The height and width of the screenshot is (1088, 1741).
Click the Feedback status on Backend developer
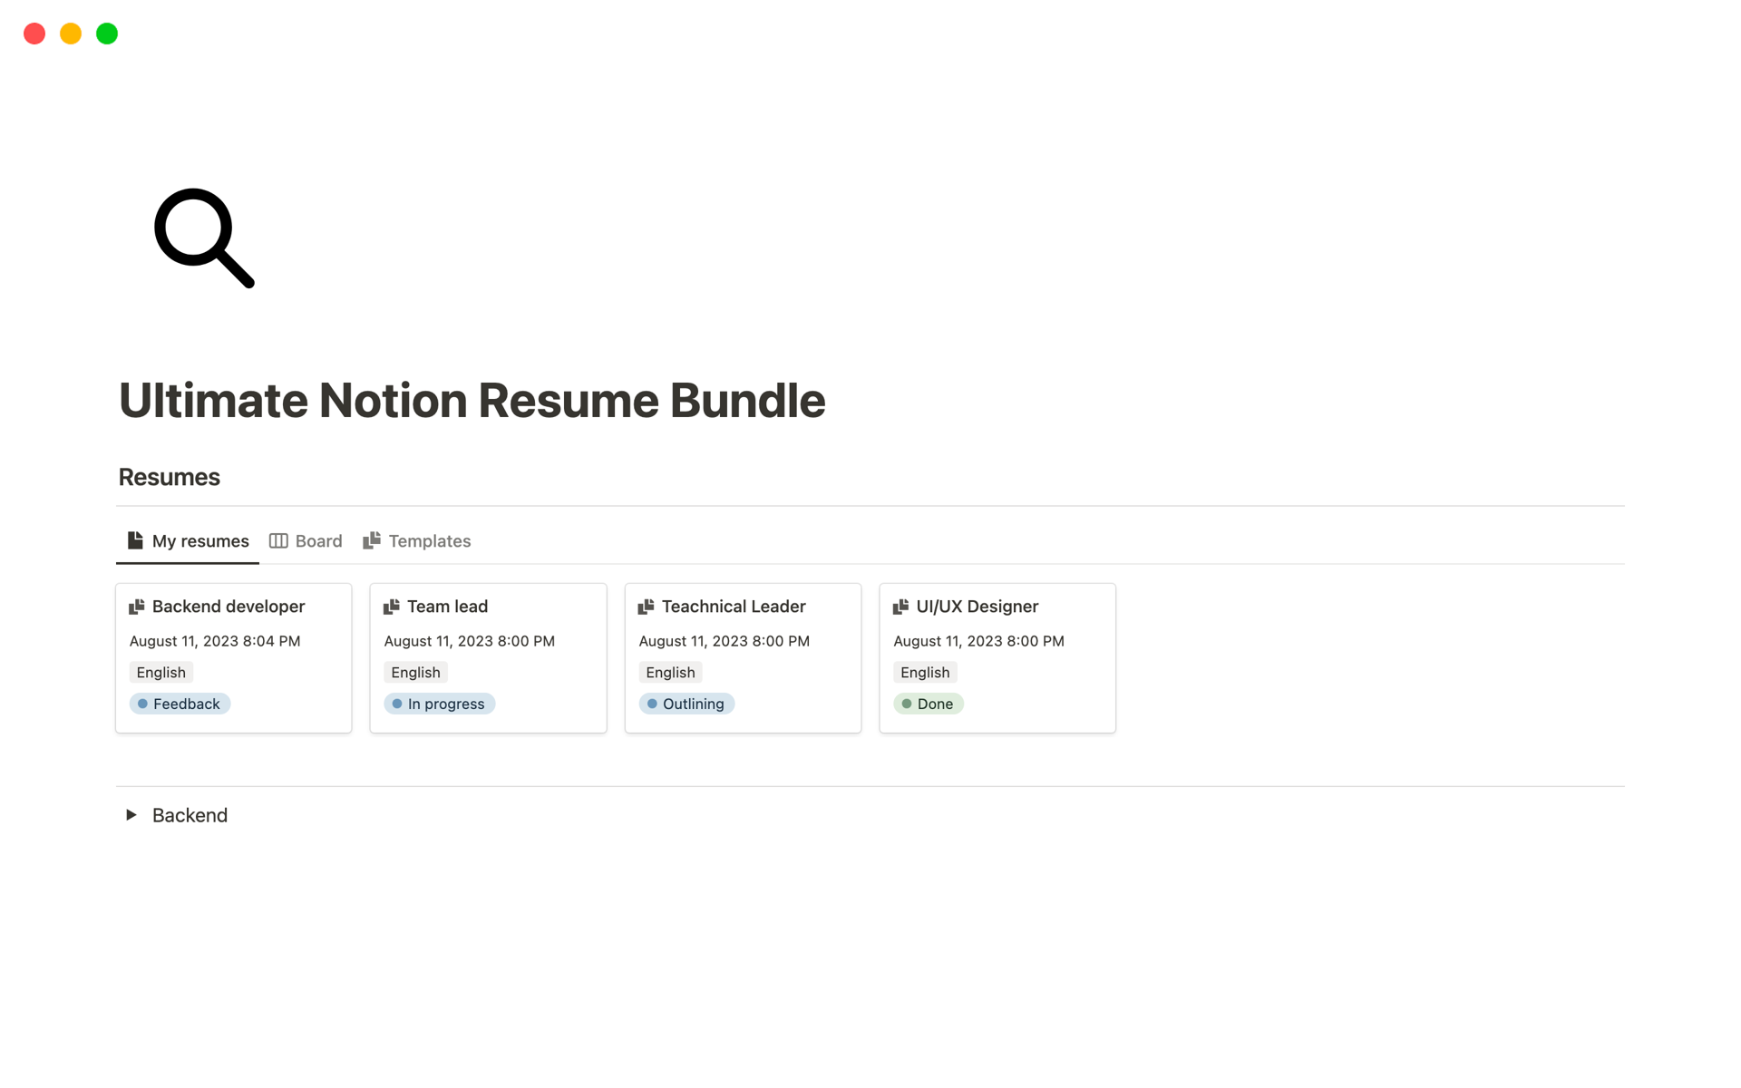click(x=180, y=704)
